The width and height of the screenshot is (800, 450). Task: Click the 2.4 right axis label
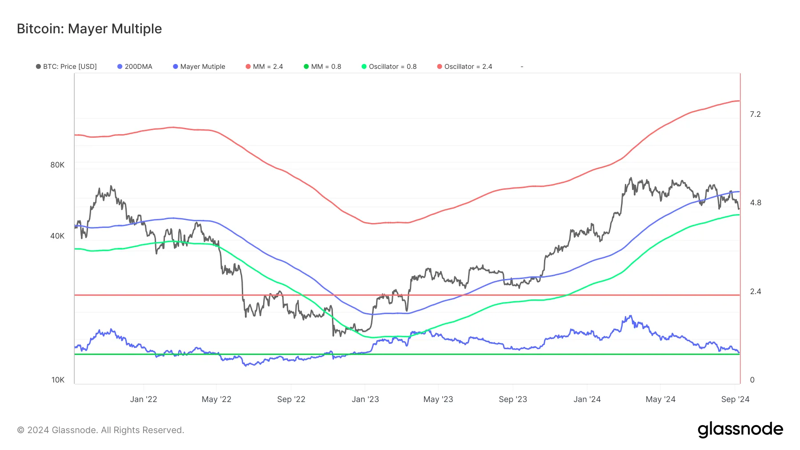(x=756, y=292)
